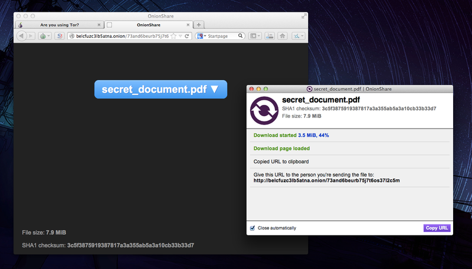472x269 pixels.
Task: Open a new tab with plus button
Action: tap(199, 25)
